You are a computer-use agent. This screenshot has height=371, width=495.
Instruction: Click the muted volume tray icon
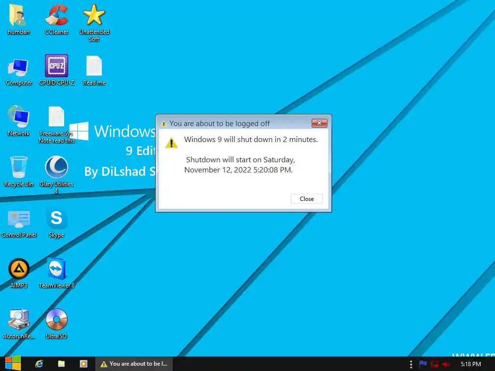coord(446,364)
